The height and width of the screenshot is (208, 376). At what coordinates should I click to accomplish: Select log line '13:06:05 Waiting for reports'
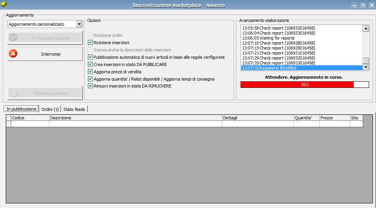click(302, 38)
